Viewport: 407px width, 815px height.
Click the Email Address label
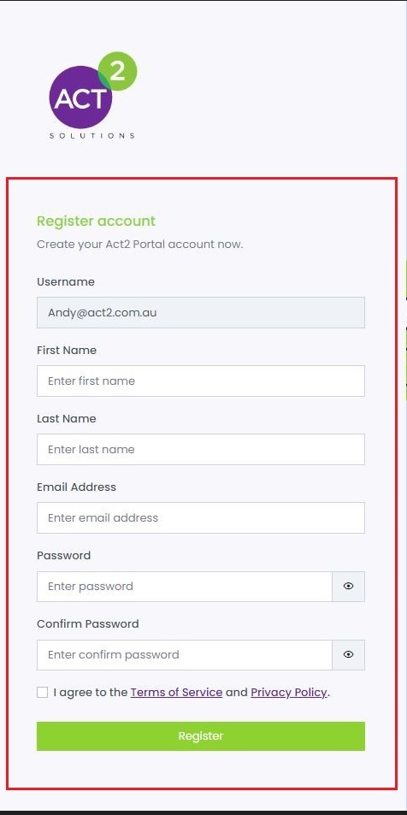(76, 487)
